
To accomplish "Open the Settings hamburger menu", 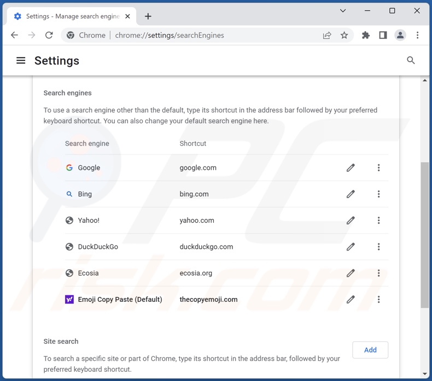I will (x=21, y=61).
